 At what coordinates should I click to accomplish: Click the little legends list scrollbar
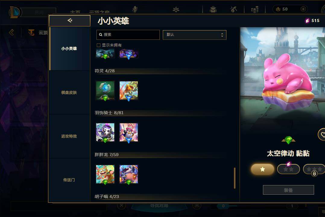[x=235, y=178]
